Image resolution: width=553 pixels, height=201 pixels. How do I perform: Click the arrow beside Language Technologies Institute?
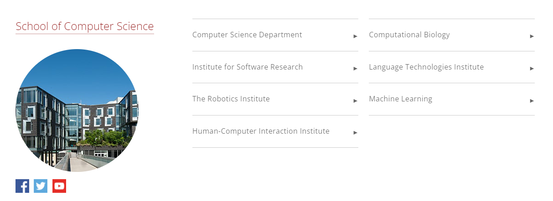pyautogui.click(x=532, y=68)
